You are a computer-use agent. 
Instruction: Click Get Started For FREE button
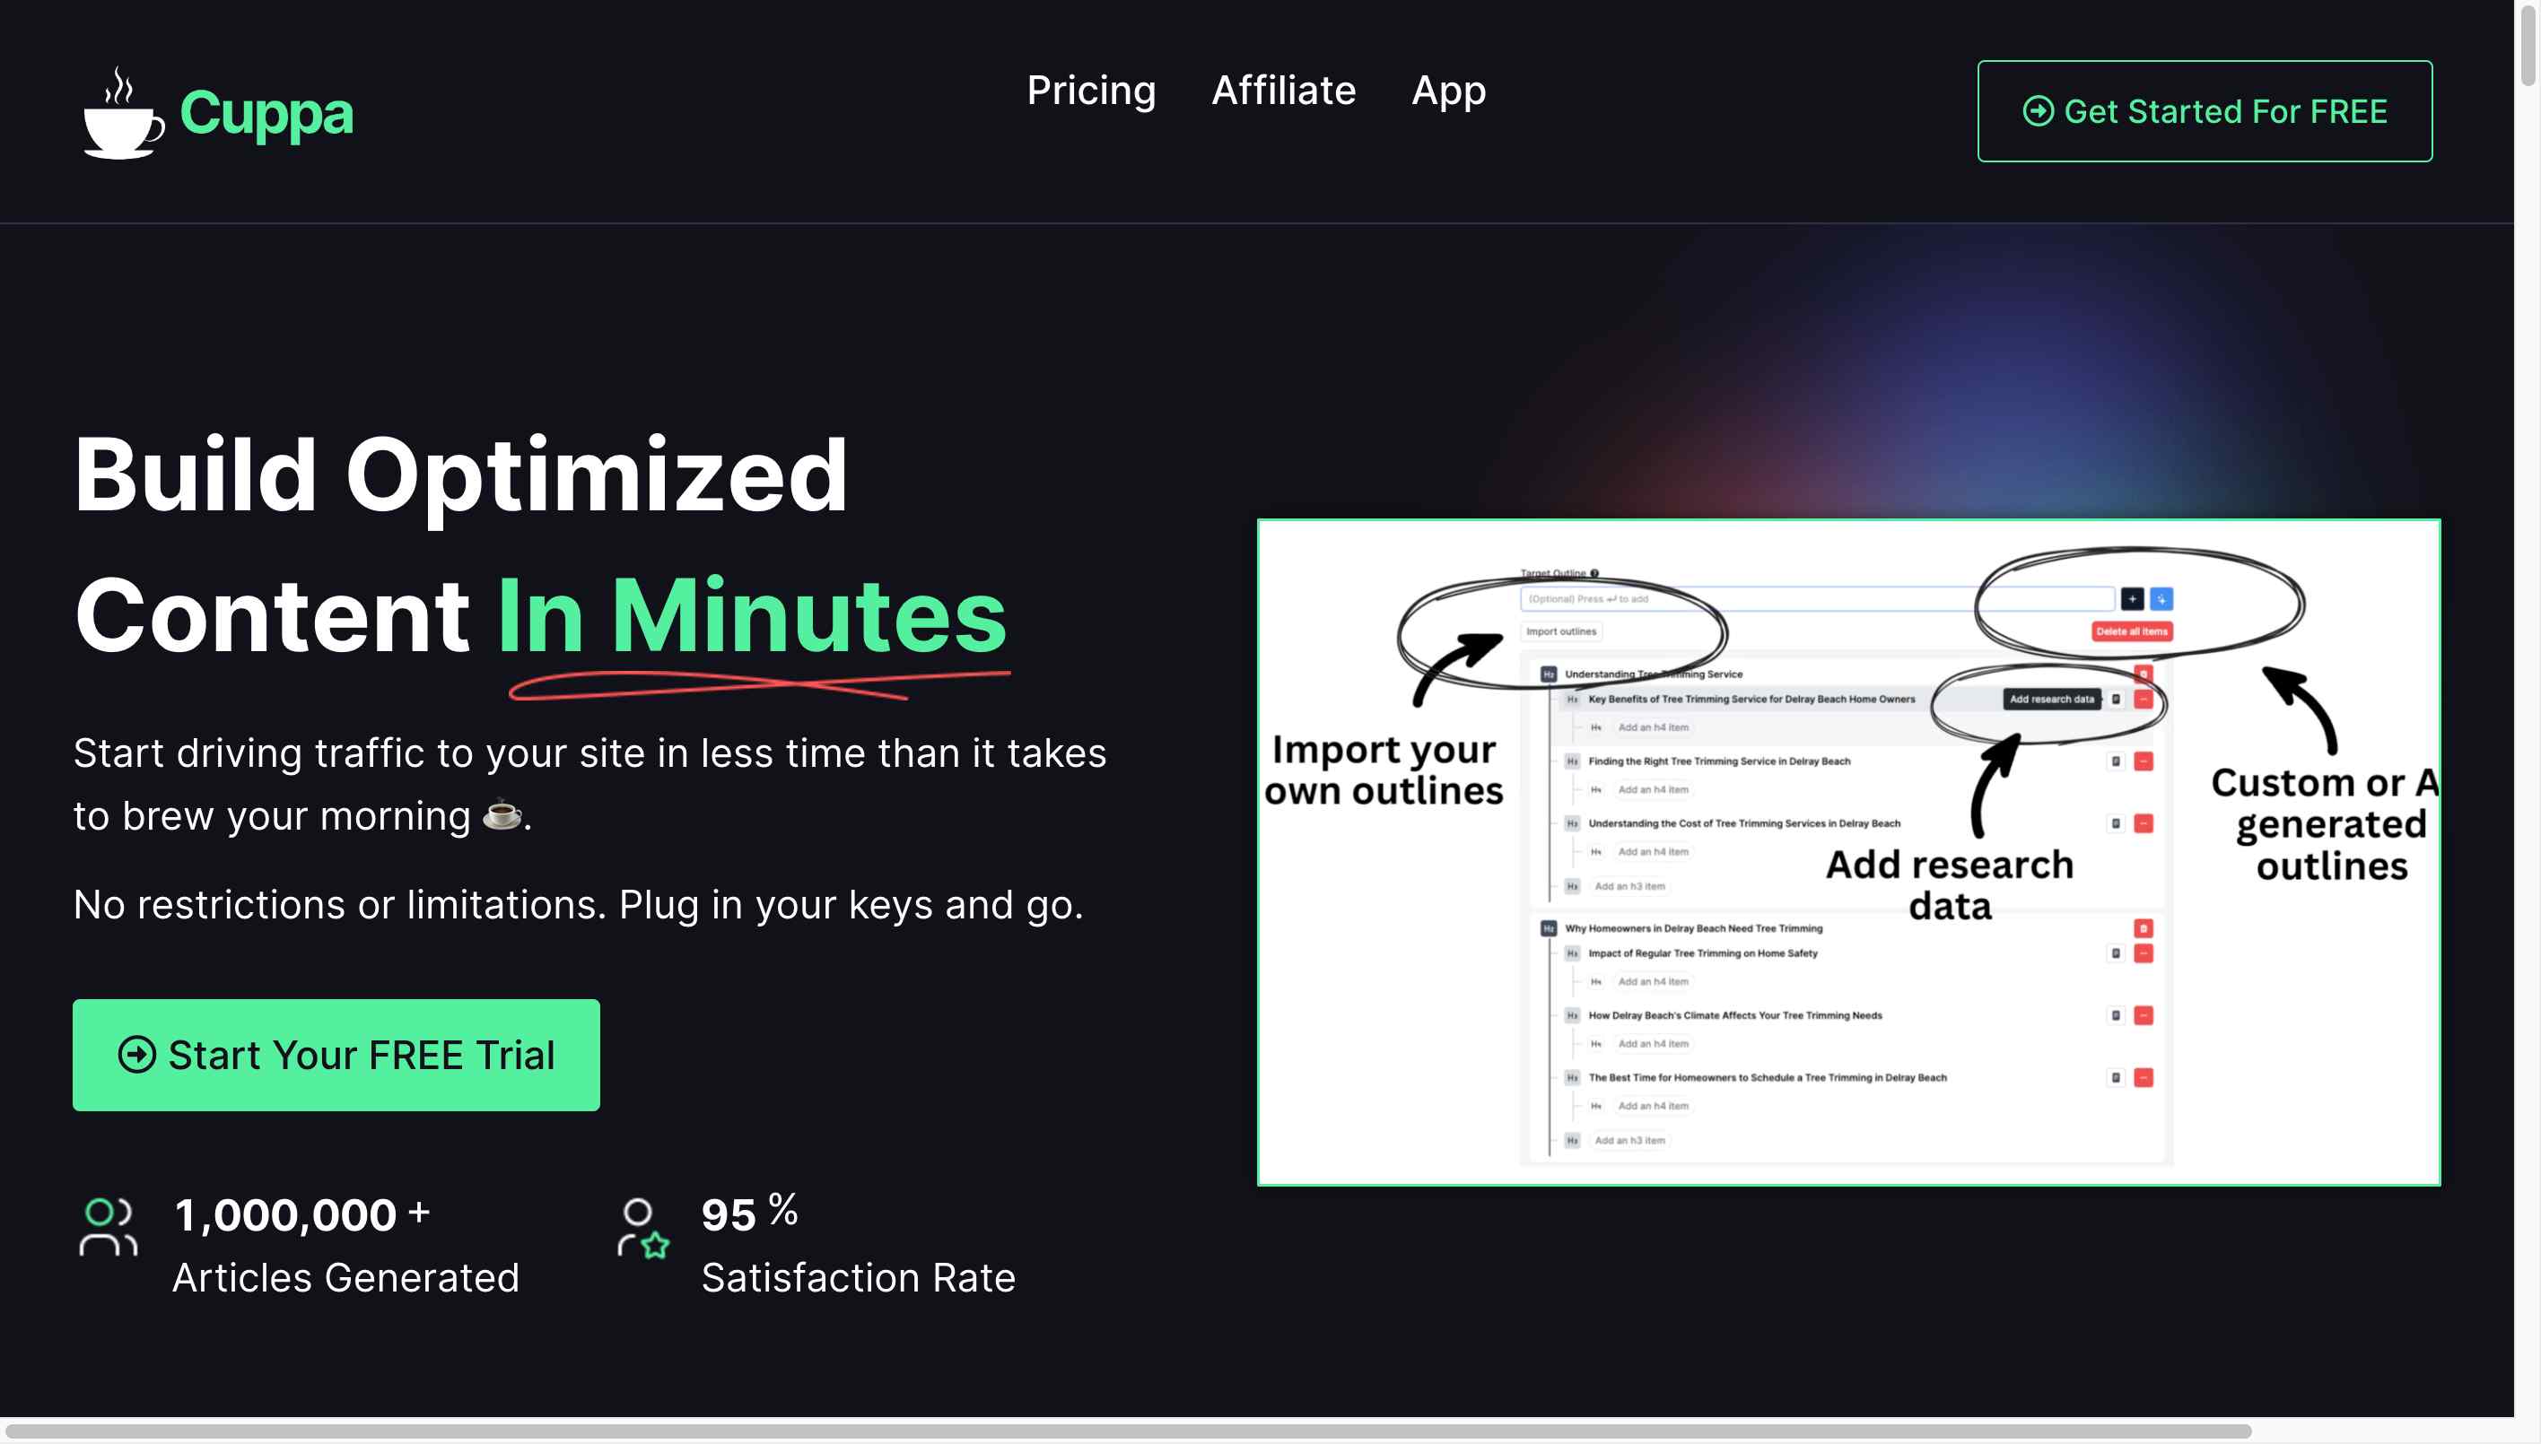point(2205,111)
